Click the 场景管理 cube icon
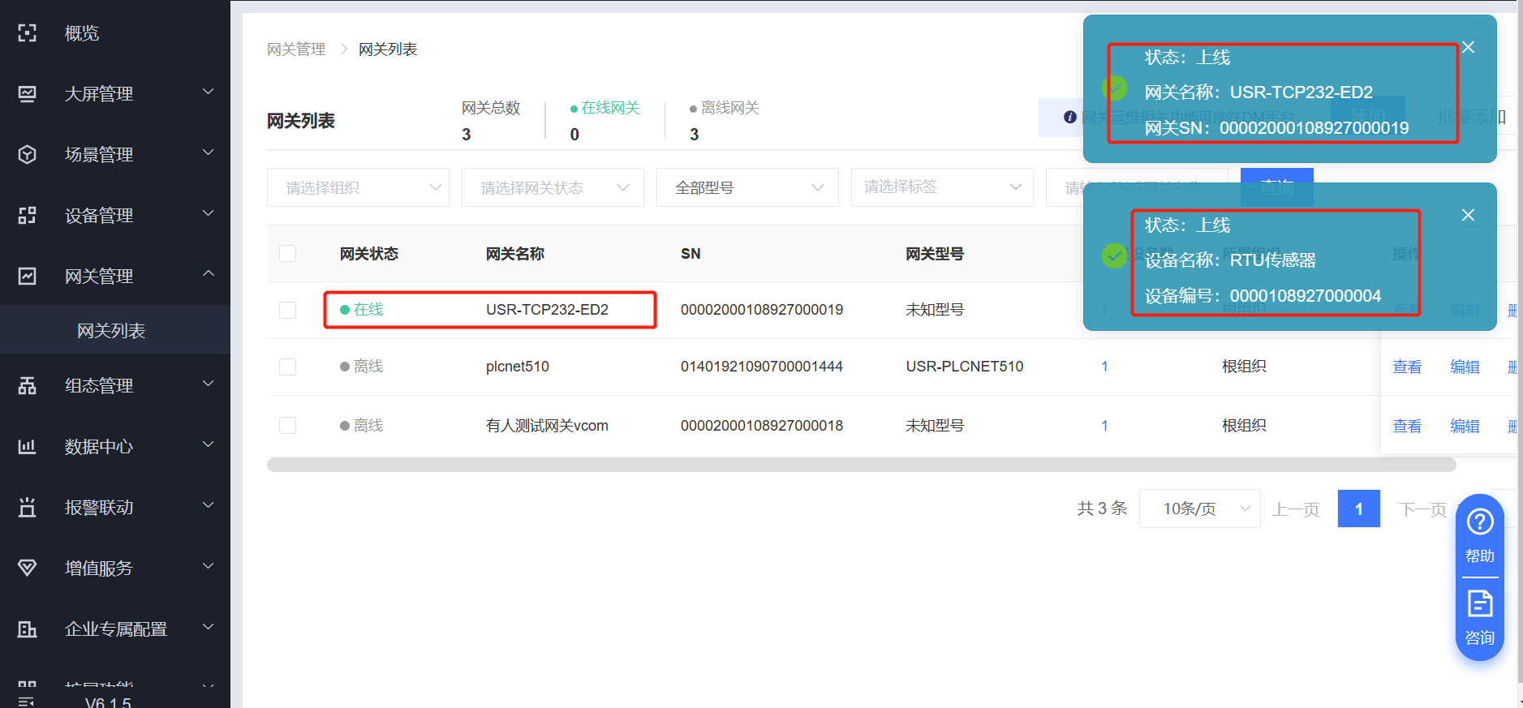1523x708 pixels. [x=28, y=155]
